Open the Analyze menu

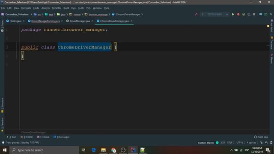tap(45, 8)
